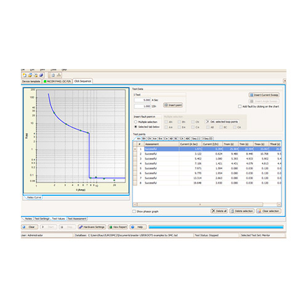This screenshot has width=308, height=308.
Task: Switch to the Click Sequence tab
Action: pyautogui.click(x=83, y=81)
